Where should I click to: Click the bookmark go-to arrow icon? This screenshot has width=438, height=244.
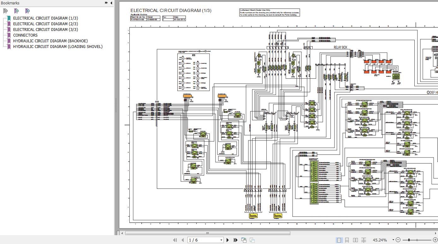[x=27, y=11]
